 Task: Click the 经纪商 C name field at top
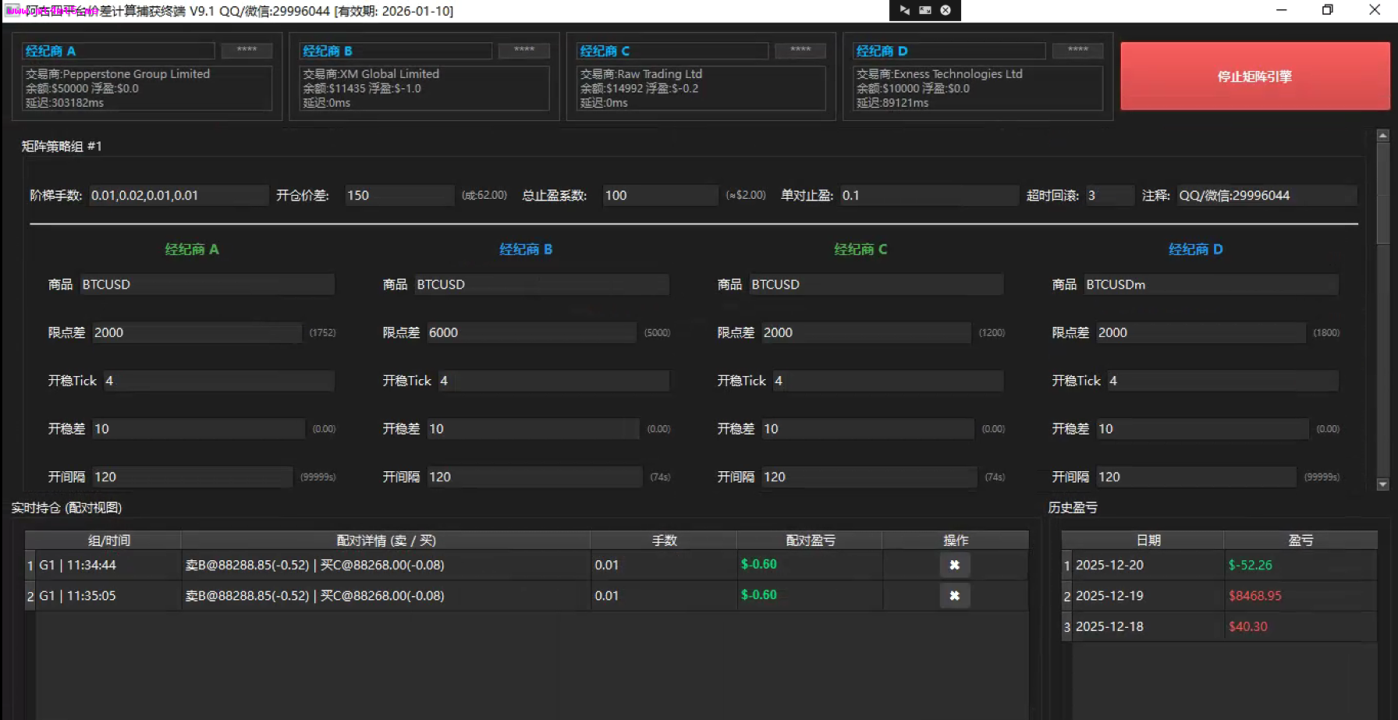coord(672,51)
